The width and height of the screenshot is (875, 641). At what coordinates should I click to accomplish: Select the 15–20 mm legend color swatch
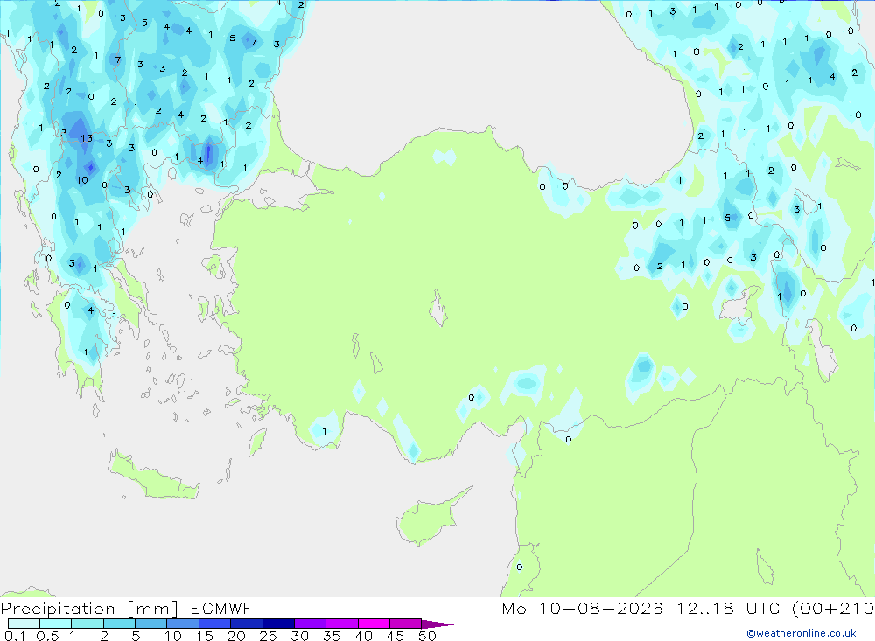[215, 624]
